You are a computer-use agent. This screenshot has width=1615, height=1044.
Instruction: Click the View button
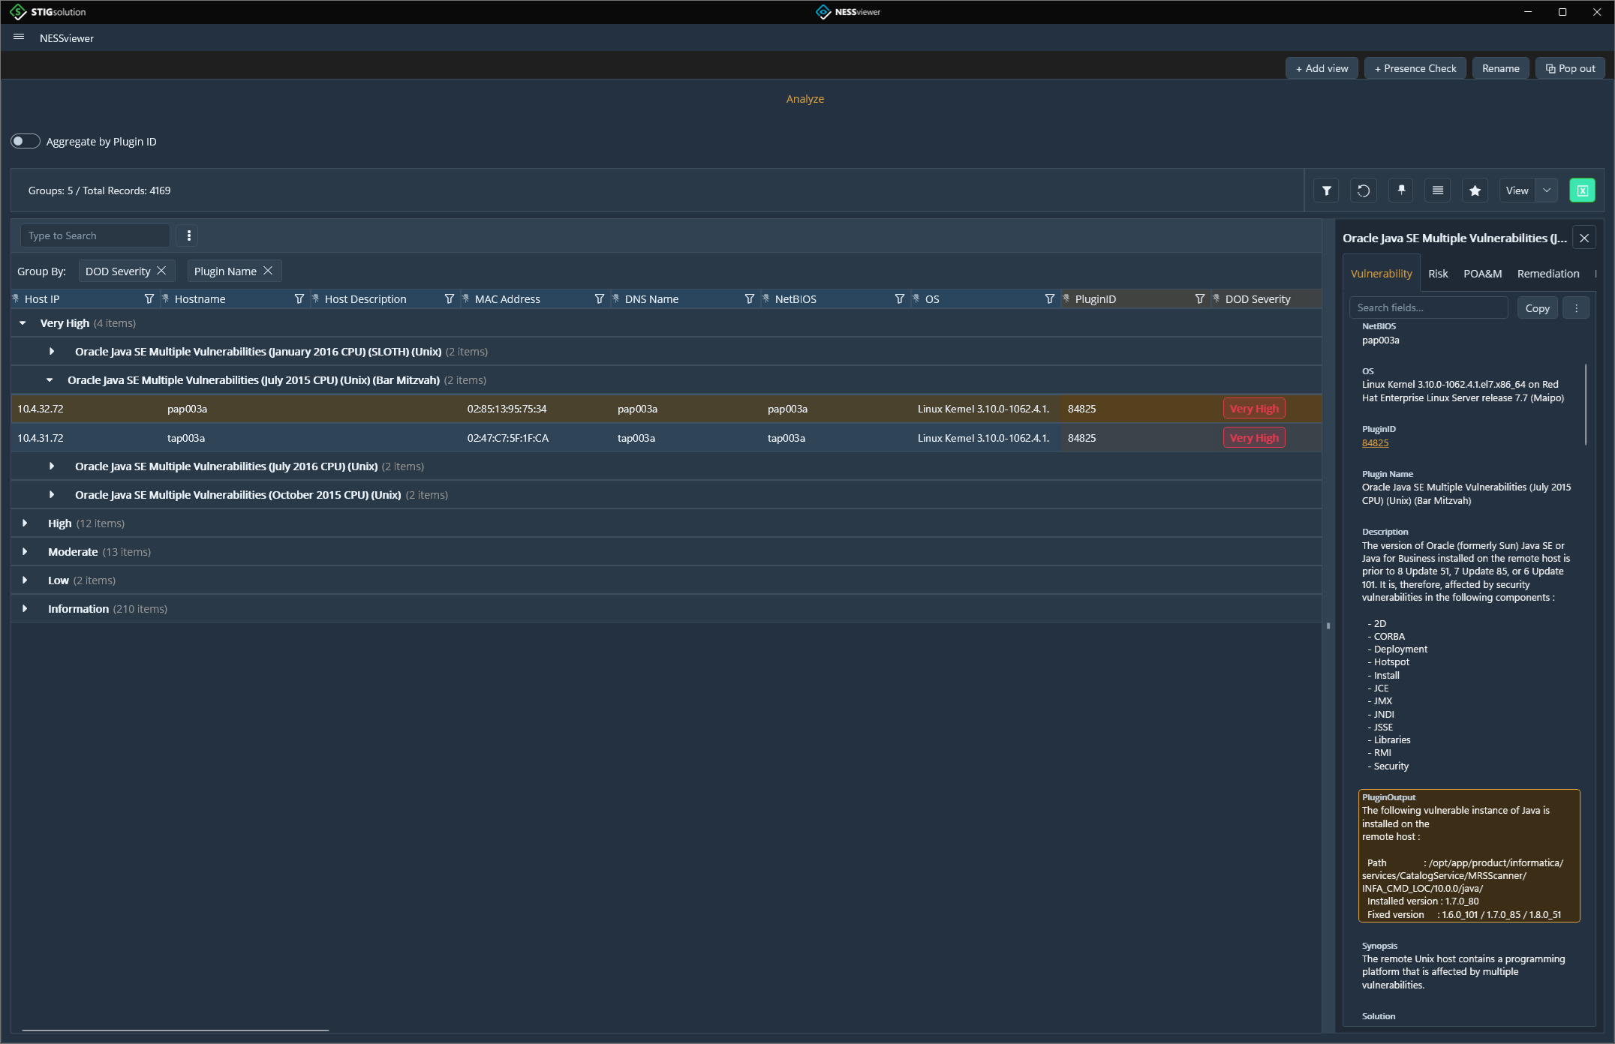pyautogui.click(x=1517, y=190)
